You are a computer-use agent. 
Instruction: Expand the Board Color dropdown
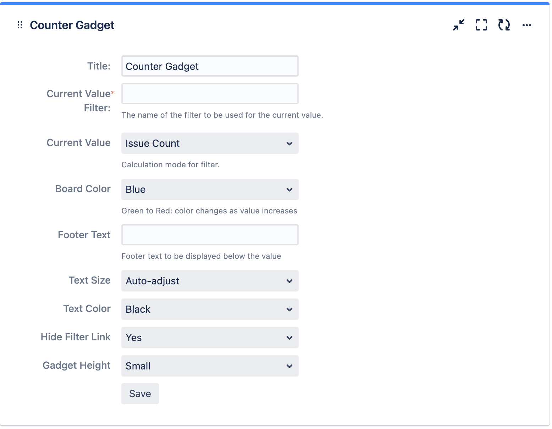[210, 189]
